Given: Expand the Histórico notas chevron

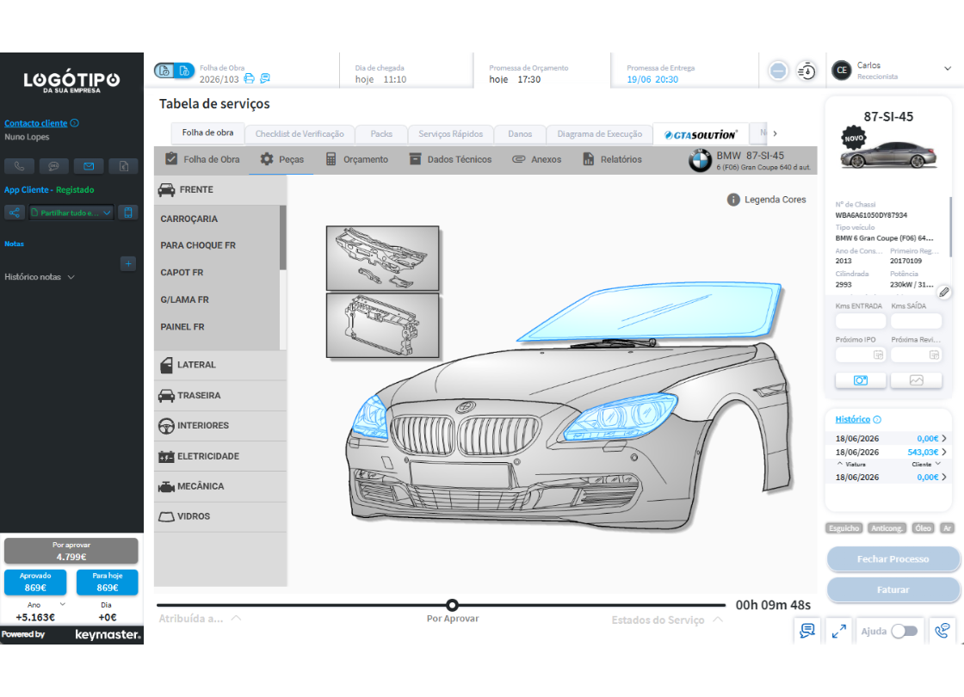Looking at the screenshot, I should 71,277.
